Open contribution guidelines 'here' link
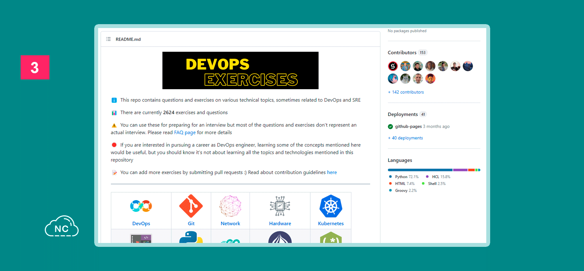This screenshot has height=271, width=584. (x=332, y=172)
